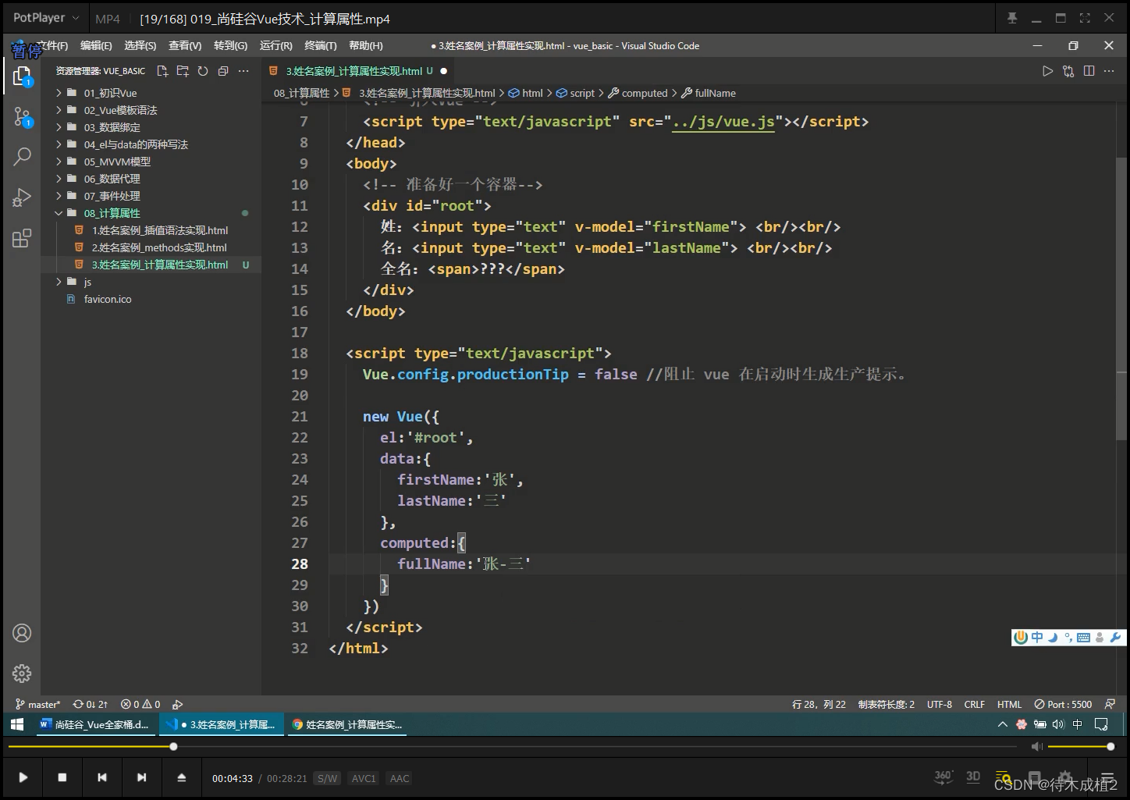Open the Manage gear icon in VS Code
Screen dimensions: 1130x800
22,674
